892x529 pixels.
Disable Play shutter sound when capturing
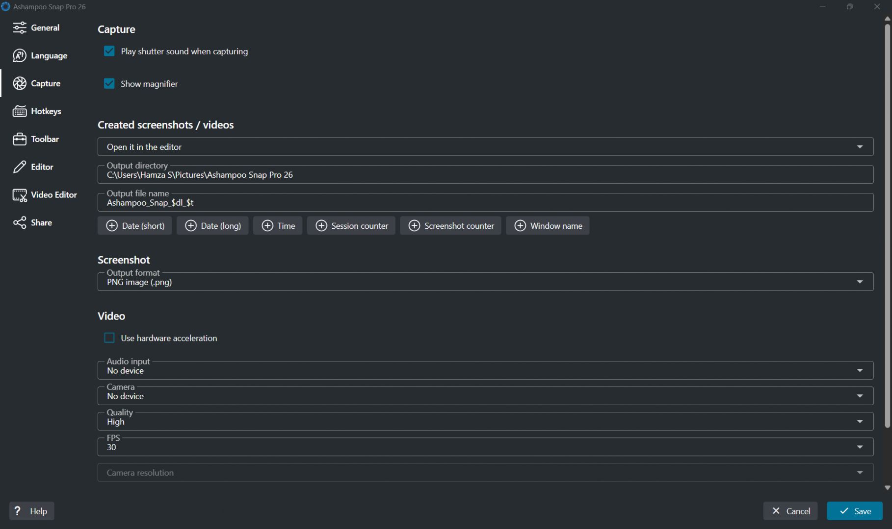109,51
